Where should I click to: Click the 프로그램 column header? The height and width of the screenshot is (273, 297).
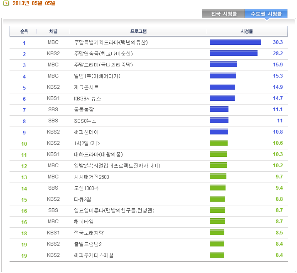point(138,31)
